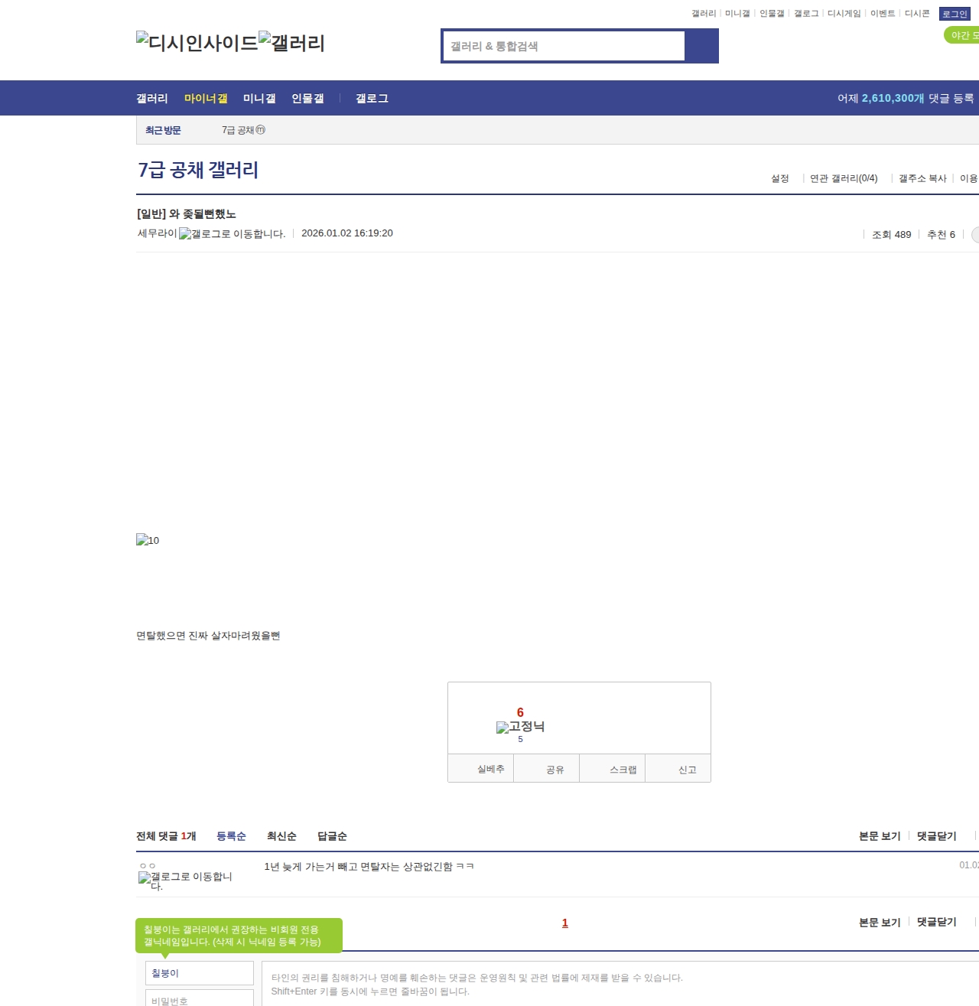Screen dimensions: 979x1006
Task: Click 본문 보기 above the comment list
Action: pos(880,836)
